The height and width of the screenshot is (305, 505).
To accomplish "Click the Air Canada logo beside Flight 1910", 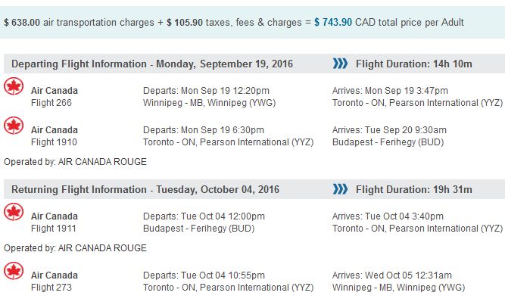I will (14, 126).
